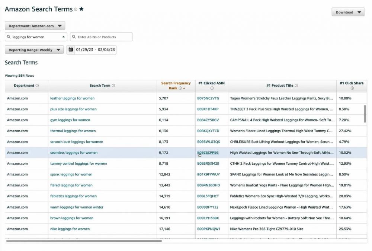The width and height of the screenshot is (372, 251).
Task: Open ASIN B01K9FYWUY link
Action: click(209, 174)
